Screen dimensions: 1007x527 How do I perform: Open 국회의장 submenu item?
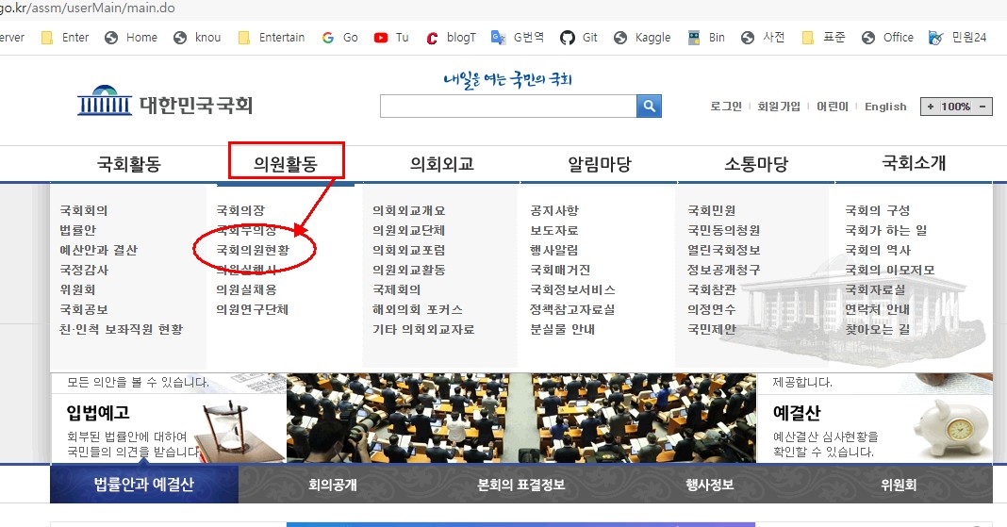click(240, 210)
